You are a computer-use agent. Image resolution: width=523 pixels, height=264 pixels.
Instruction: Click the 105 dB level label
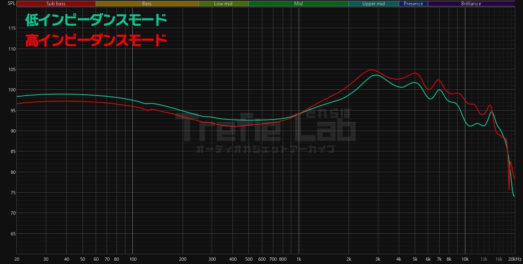pyautogui.click(x=11, y=69)
